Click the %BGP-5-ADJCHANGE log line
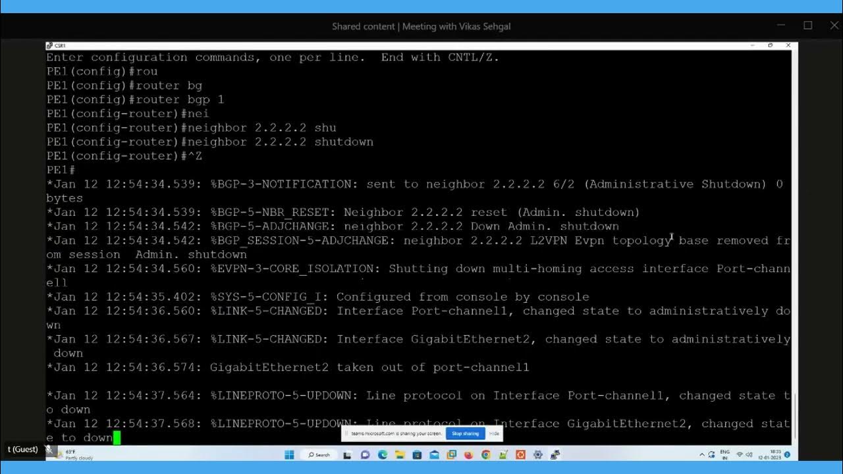This screenshot has height=474, width=843. click(x=333, y=226)
